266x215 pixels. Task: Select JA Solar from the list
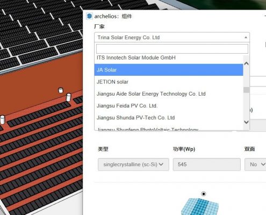169,70
